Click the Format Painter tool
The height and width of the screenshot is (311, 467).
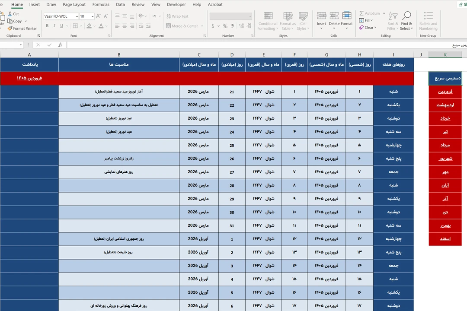click(22, 29)
